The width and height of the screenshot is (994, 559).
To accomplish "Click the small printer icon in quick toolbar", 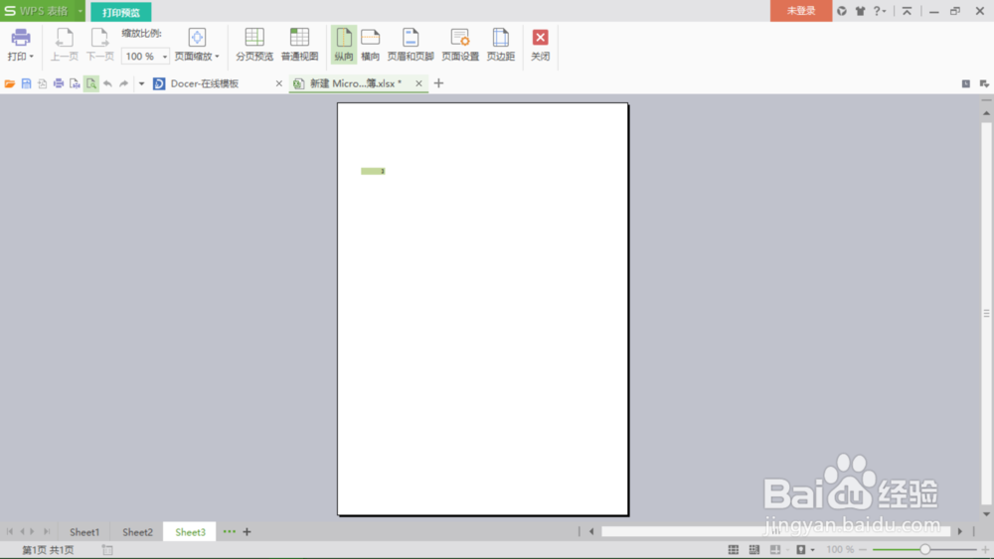I will (59, 83).
